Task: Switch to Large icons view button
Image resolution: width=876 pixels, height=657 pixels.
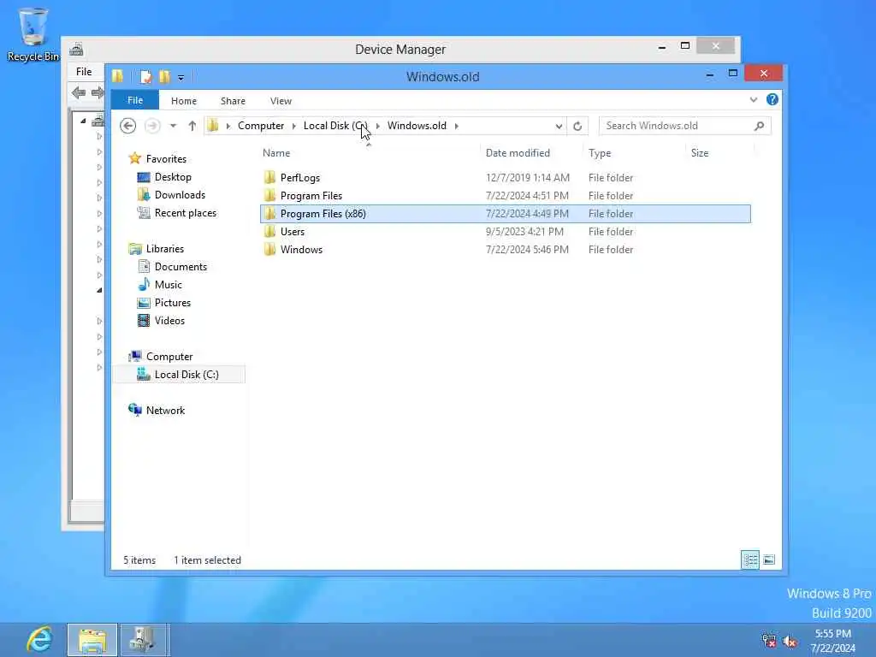Action: tap(769, 559)
